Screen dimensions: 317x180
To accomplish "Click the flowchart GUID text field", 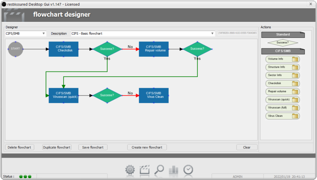I will click(237, 33).
